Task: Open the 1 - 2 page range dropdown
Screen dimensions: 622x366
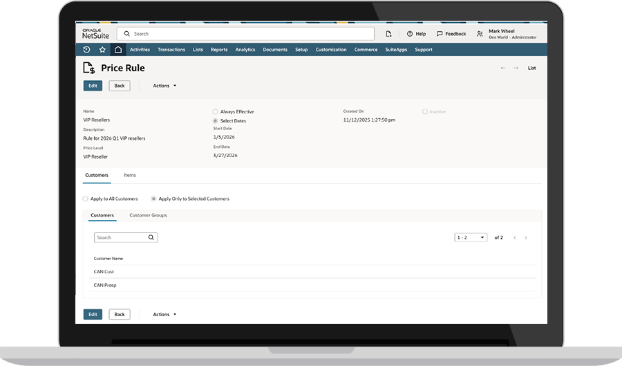Action: pos(471,237)
